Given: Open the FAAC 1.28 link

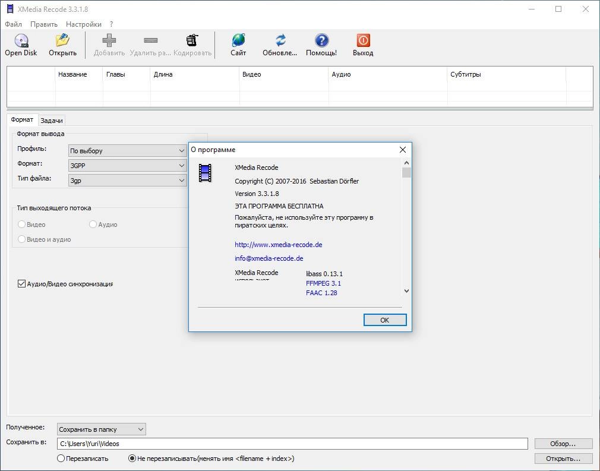Looking at the screenshot, I should [321, 293].
